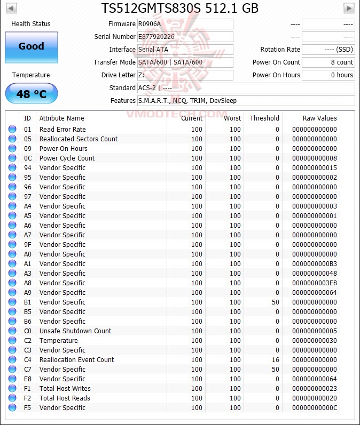Image resolution: width=360 pixels, height=425 pixels.
Task: Select the Power Cycle Count row name
Action: coord(67,158)
